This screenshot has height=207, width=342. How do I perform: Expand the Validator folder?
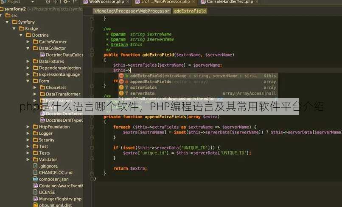coord(28,160)
